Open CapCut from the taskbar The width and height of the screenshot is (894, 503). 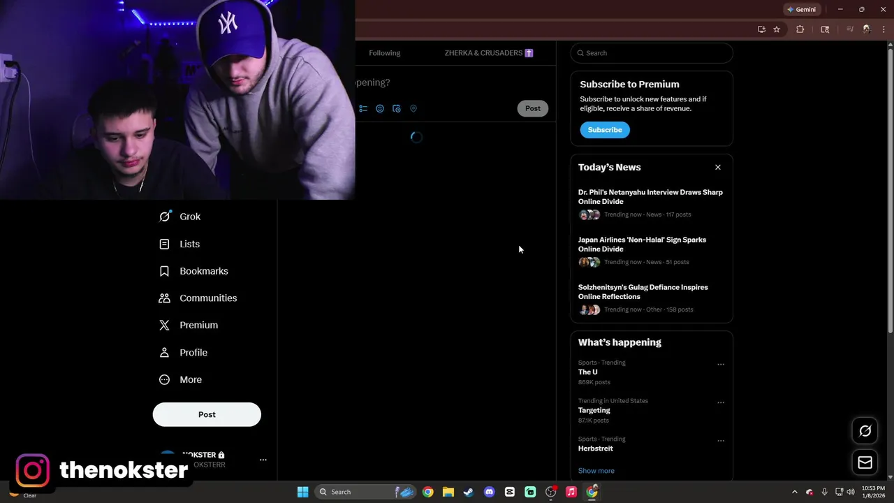click(510, 492)
